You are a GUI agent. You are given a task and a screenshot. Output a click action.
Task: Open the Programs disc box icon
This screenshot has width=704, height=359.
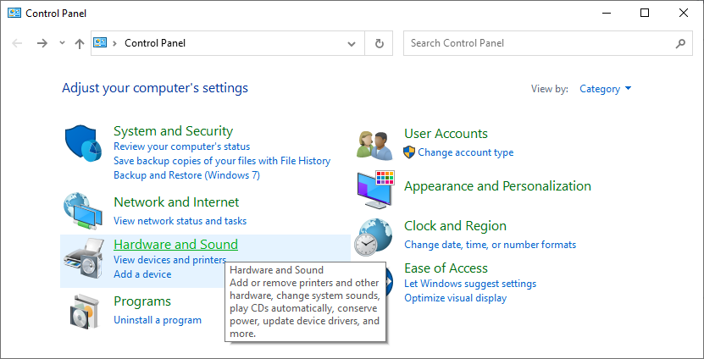click(83, 311)
